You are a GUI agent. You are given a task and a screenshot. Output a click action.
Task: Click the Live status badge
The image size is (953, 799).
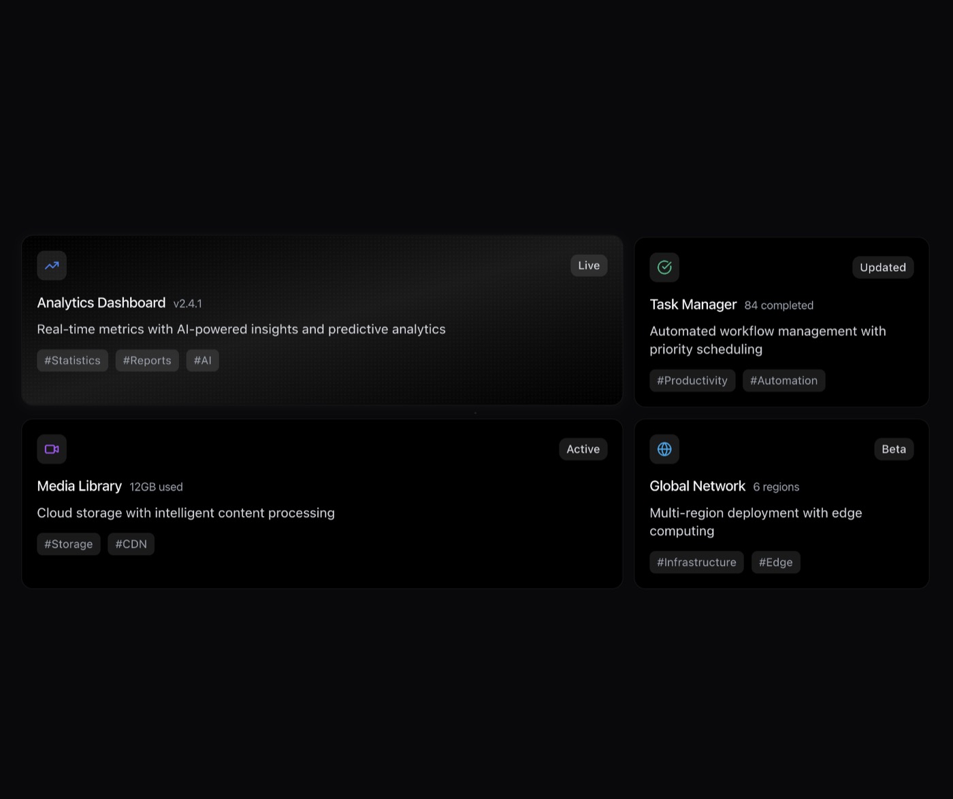coord(589,266)
